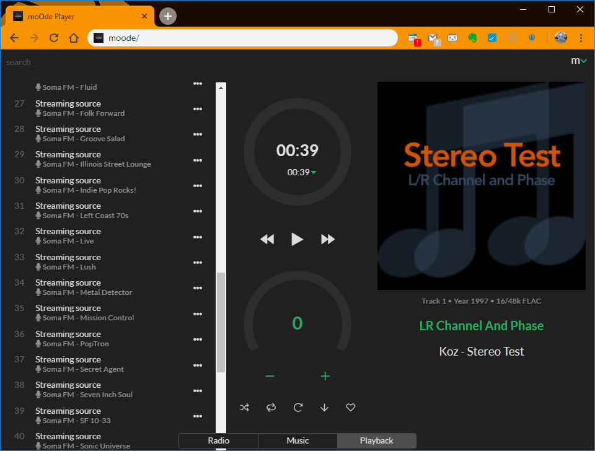Screen dimensions: 595x451
Task: Click the circular time progress knob
Action: pos(297,152)
